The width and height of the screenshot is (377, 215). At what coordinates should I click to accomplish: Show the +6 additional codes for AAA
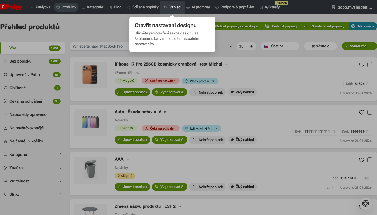(x=366, y=178)
